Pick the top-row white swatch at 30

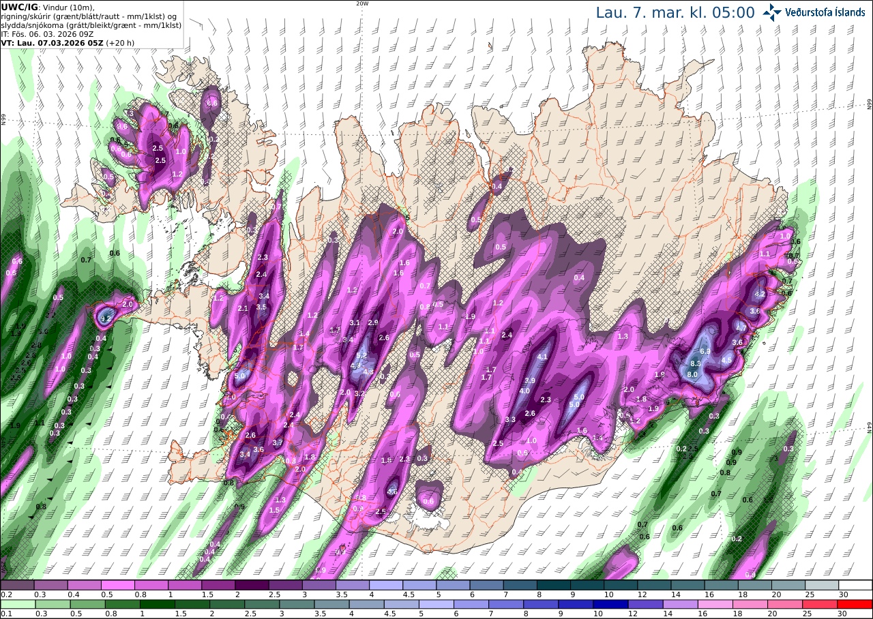tap(855, 585)
